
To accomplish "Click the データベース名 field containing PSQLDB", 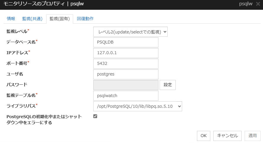I will point(126,42).
